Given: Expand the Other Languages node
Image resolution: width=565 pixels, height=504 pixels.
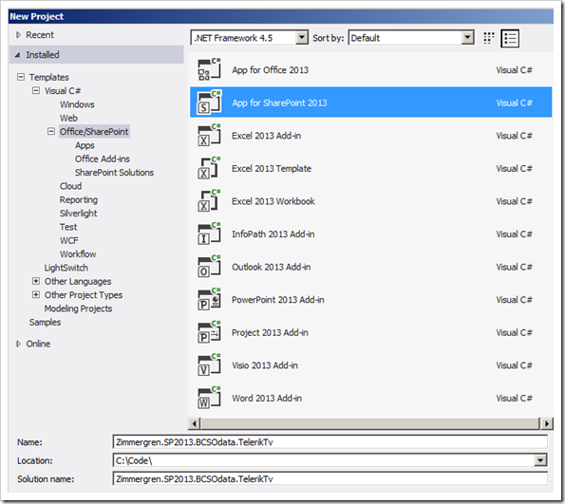Looking at the screenshot, I should click(x=36, y=281).
